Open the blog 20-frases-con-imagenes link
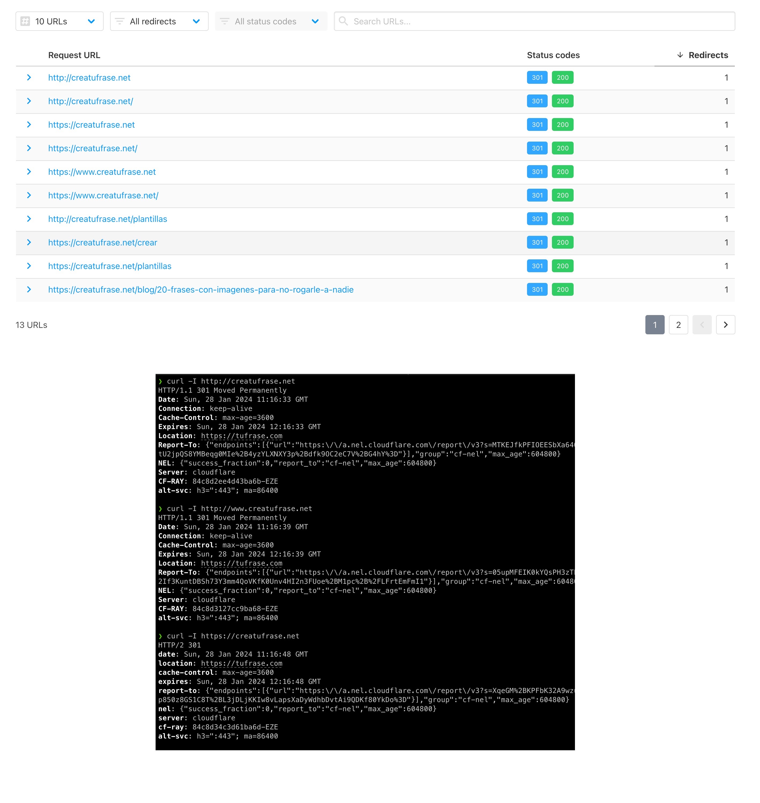760x803 pixels. [x=201, y=290]
